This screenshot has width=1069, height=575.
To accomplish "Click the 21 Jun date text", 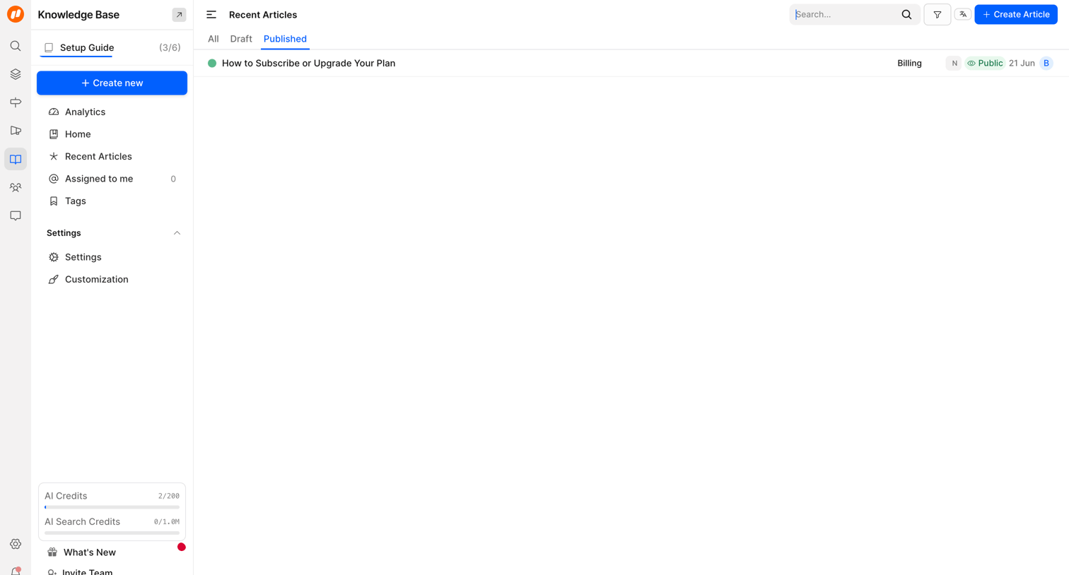I will click(1022, 64).
